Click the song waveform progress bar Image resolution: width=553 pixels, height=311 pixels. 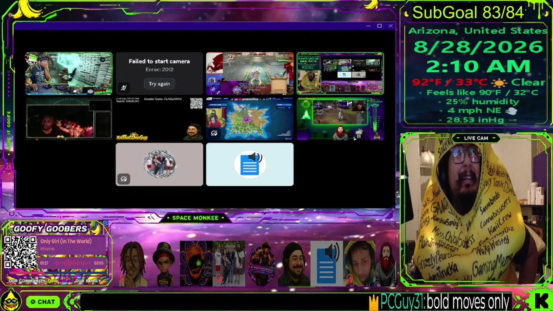[72, 263]
